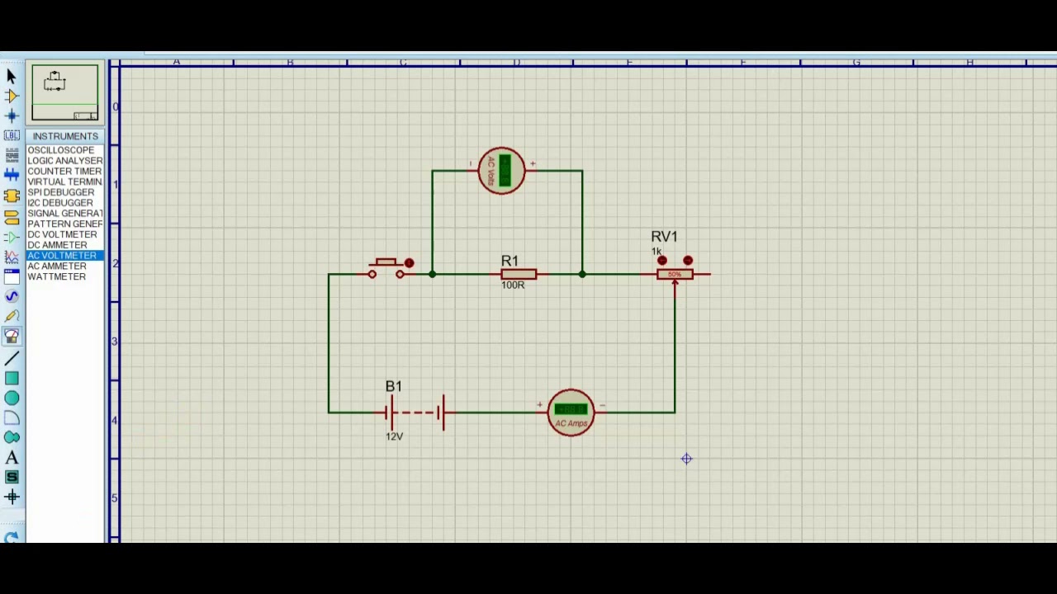Select the B1 12V battery component

tap(417, 412)
